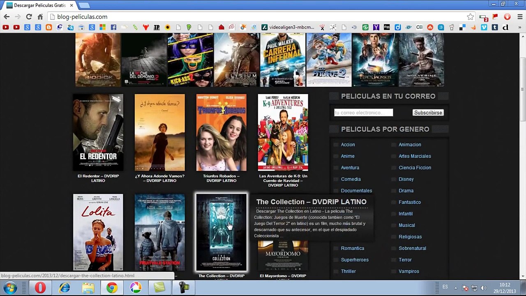The height and width of the screenshot is (296, 526).
Task: Open the red bull head bookmark
Action: pyautogui.click(x=145, y=27)
